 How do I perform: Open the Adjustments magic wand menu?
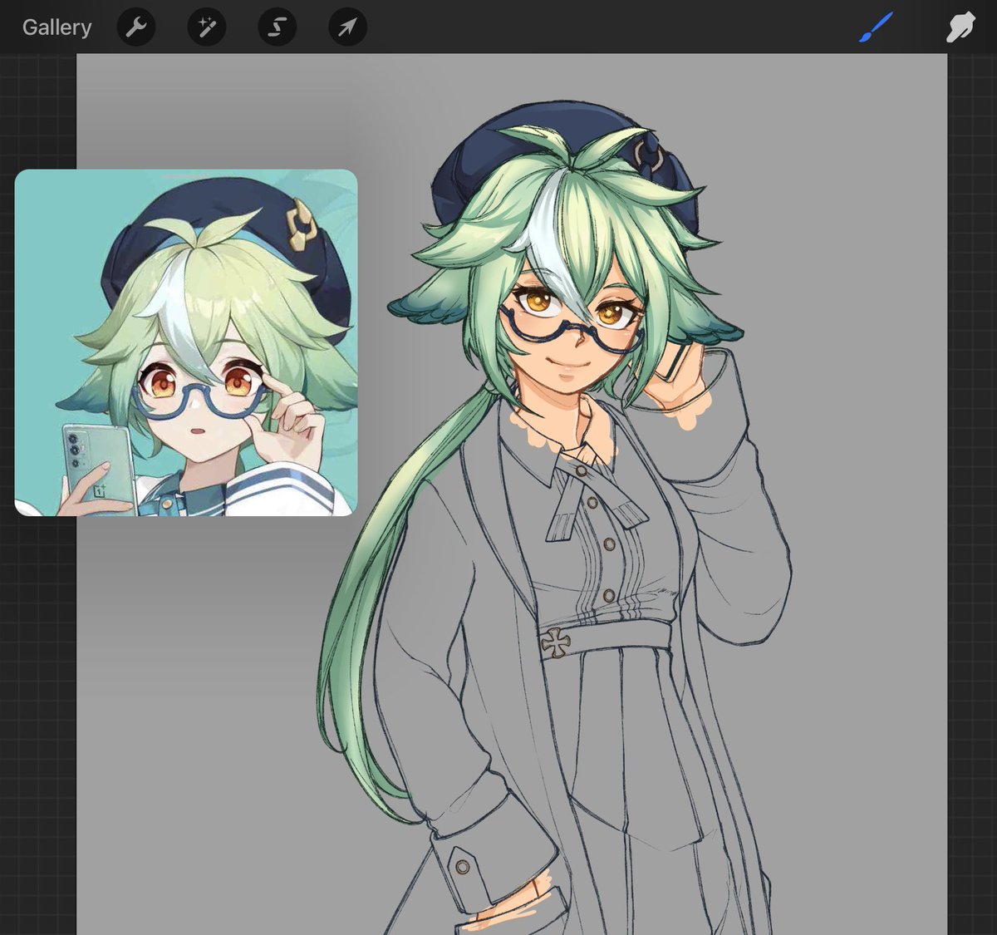(207, 27)
